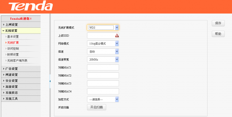Click the 帮助 help button

coord(218,34)
